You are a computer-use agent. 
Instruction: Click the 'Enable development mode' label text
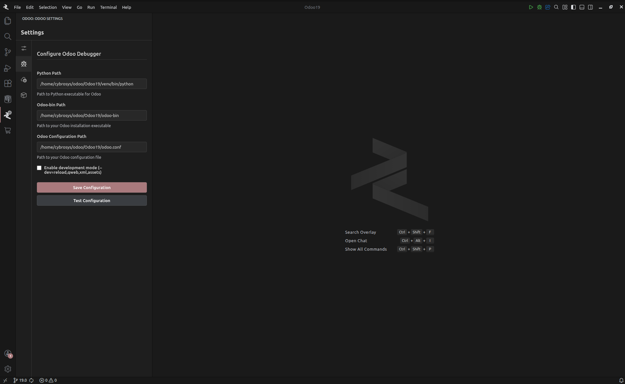tap(73, 170)
